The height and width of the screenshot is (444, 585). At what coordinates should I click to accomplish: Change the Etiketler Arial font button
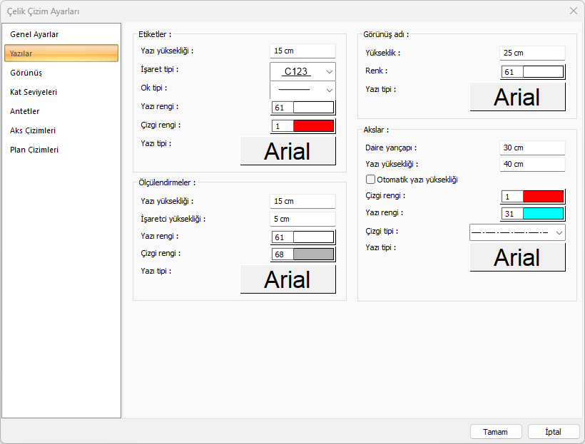point(288,151)
